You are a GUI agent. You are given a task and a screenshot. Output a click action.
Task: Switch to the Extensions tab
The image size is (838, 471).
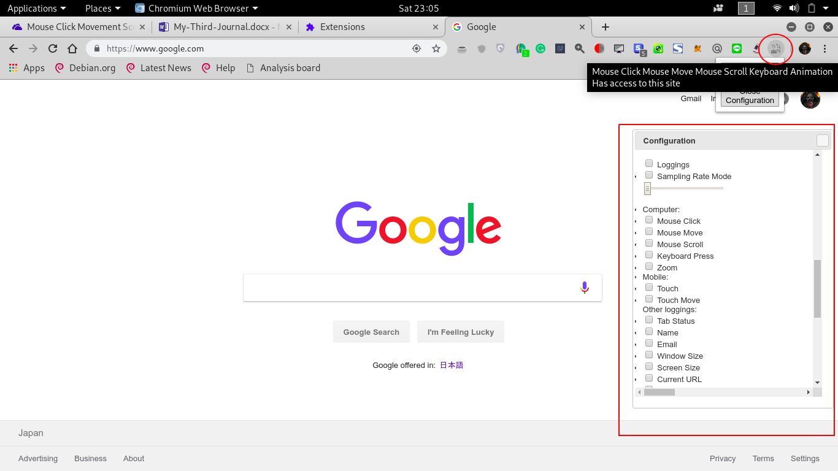[x=342, y=27]
